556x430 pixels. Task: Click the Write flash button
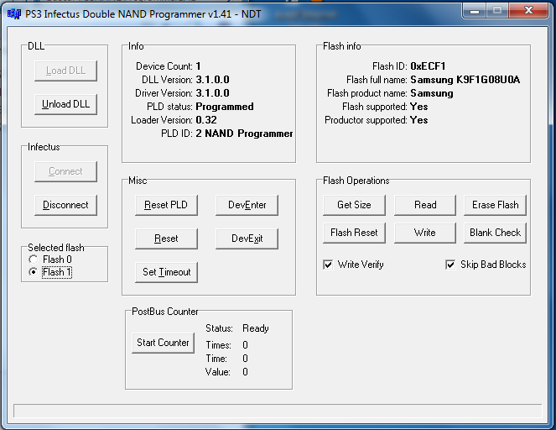click(425, 233)
